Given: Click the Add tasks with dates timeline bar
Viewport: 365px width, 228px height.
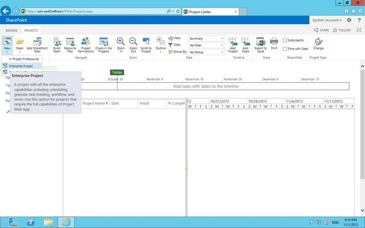Looking at the screenshot, I should tap(206, 86).
